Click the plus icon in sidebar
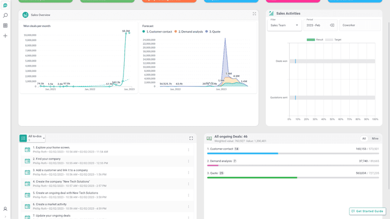Screen dimensions: 390x219 [x=5, y=36]
